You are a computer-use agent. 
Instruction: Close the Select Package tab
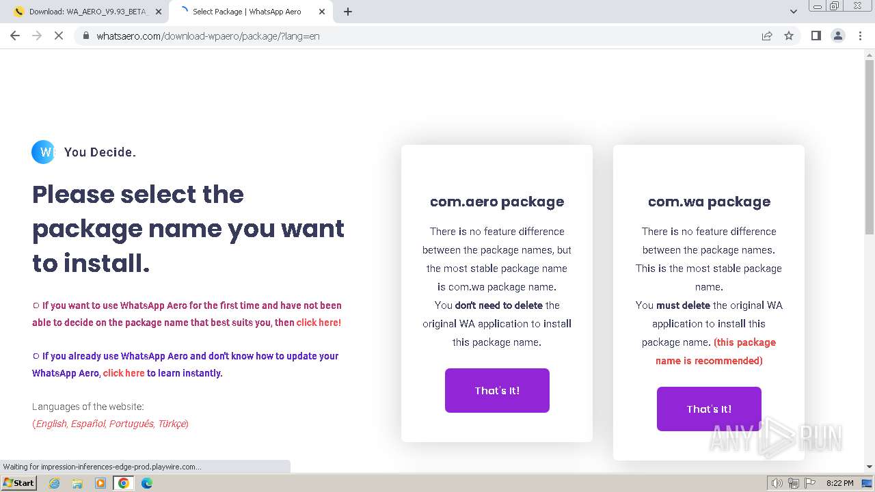tap(322, 12)
